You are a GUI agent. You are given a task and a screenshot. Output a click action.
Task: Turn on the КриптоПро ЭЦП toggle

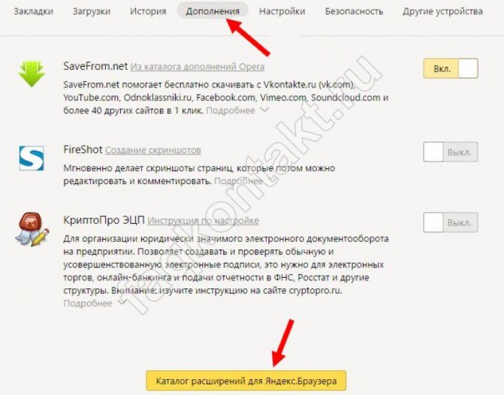click(x=451, y=222)
